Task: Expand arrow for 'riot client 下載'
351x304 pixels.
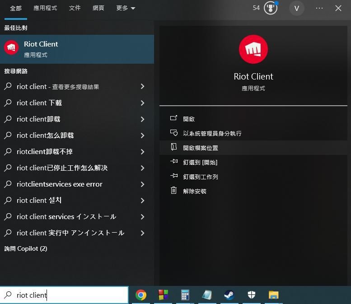Action: tap(143, 103)
